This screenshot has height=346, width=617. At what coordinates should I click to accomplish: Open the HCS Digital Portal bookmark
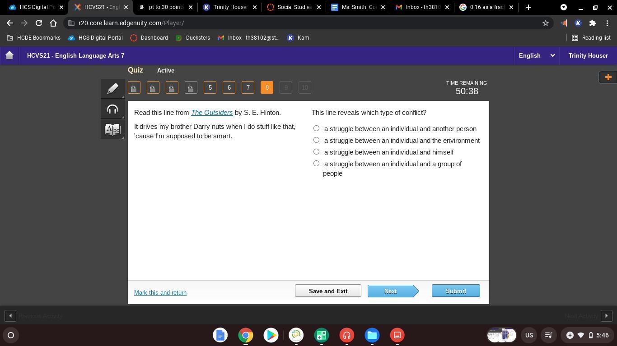[x=95, y=38]
